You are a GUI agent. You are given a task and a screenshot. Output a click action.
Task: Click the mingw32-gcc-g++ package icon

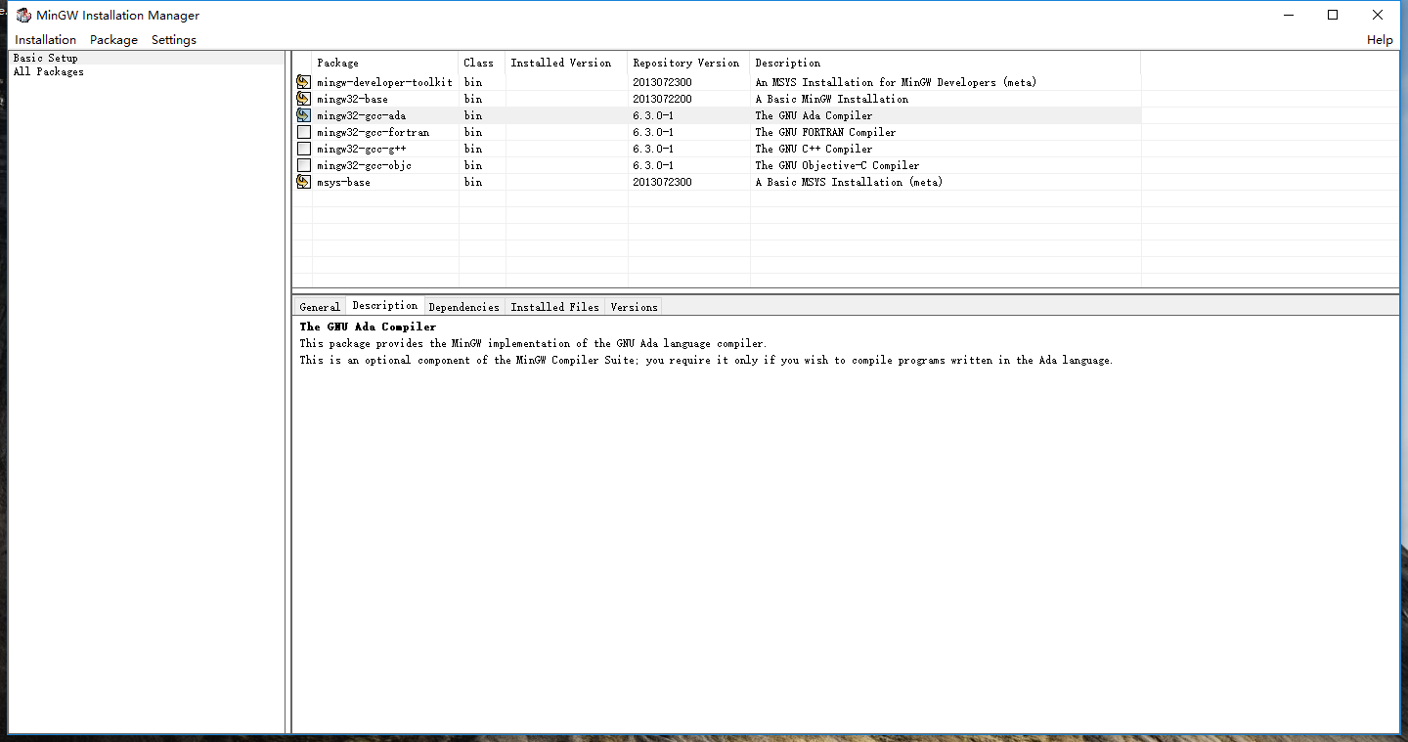[303, 149]
